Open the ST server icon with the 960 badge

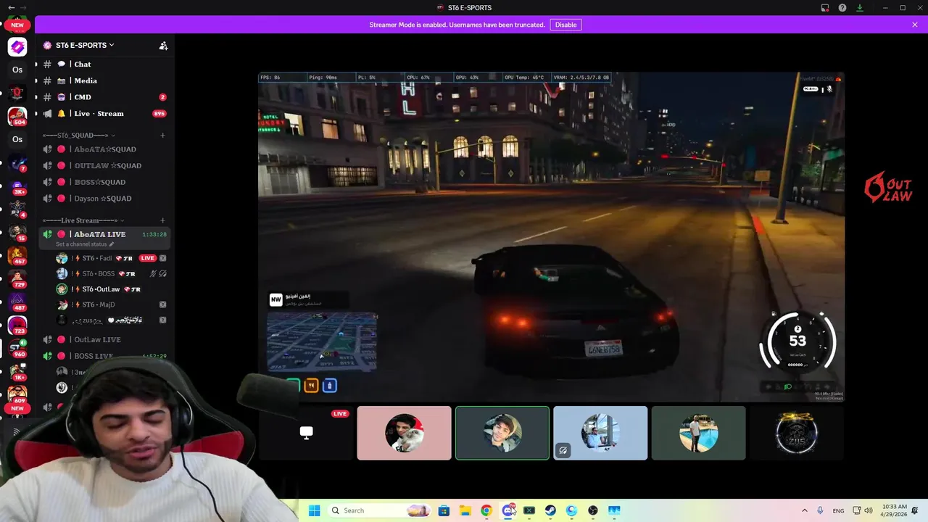(17, 347)
